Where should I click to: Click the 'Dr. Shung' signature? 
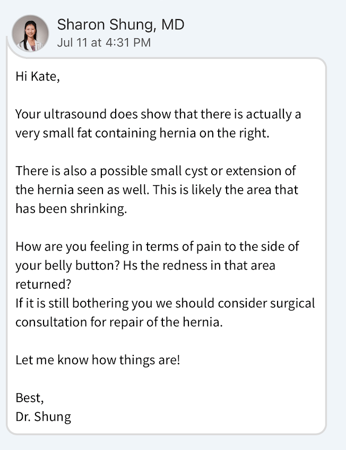[x=43, y=417]
